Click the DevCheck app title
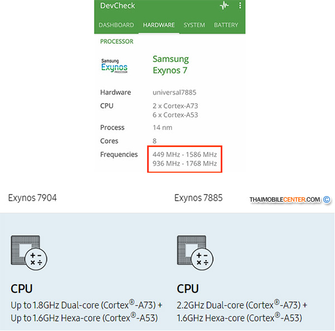This screenshot has height=331, width=335. point(117,6)
